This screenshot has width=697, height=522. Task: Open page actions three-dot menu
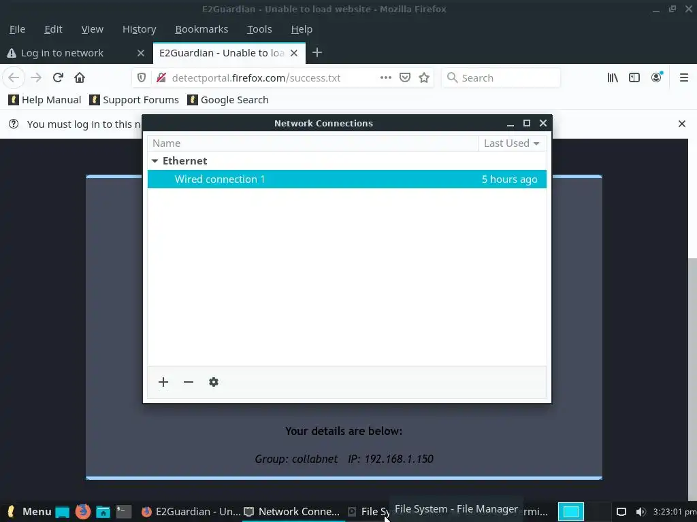(x=385, y=77)
